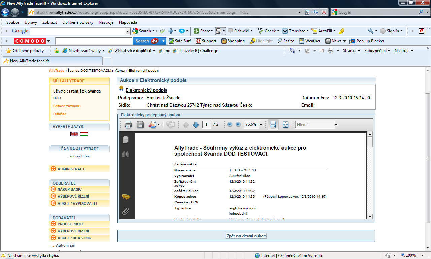Open the Oblíbené položky menu

[x=78, y=22]
